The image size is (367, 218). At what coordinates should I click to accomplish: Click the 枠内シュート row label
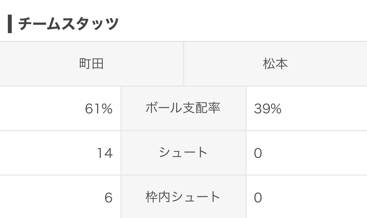tap(183, 197)
